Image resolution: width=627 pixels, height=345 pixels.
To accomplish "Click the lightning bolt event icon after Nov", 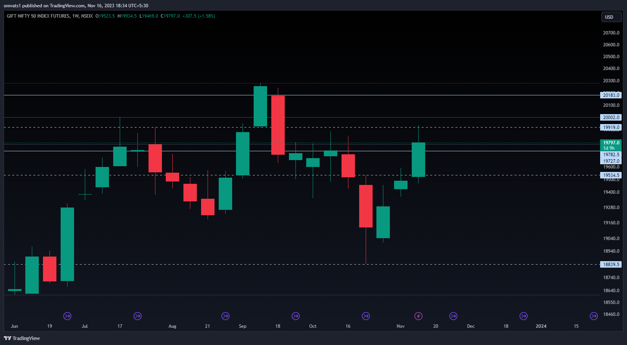I will pos(418,316).
